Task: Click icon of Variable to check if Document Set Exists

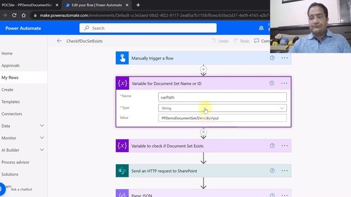Action: [x=122, y=146]
